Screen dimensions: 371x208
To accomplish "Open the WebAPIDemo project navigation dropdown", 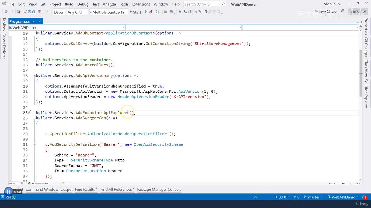I will (x=67, y=27).
